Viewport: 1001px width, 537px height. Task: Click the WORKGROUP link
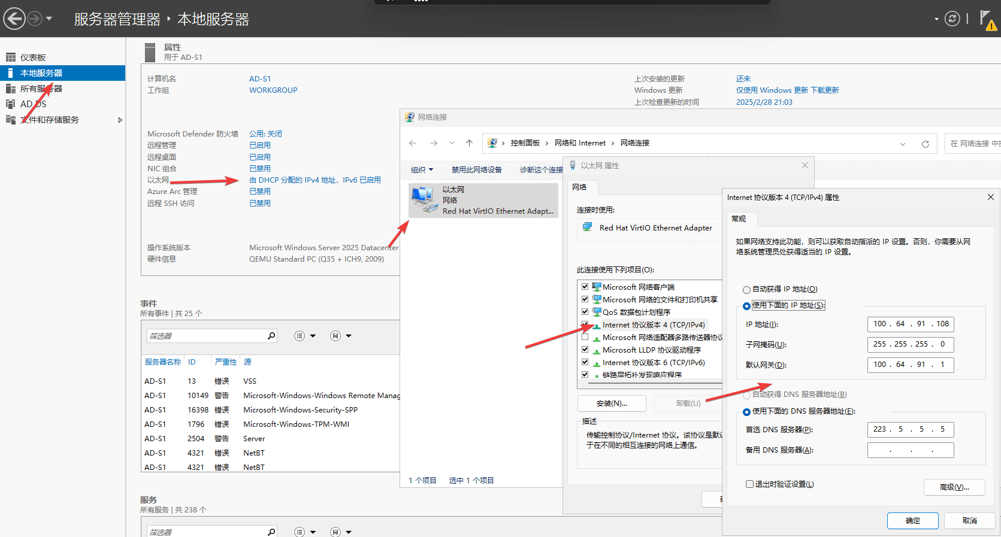273,90
